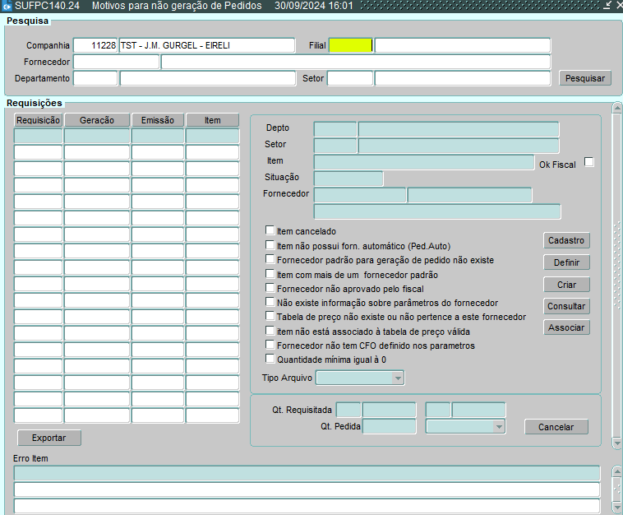Click the Oracle Forms window icon in title bar
Viewport: 623px width, 515px height.
(x=7, y=6)
